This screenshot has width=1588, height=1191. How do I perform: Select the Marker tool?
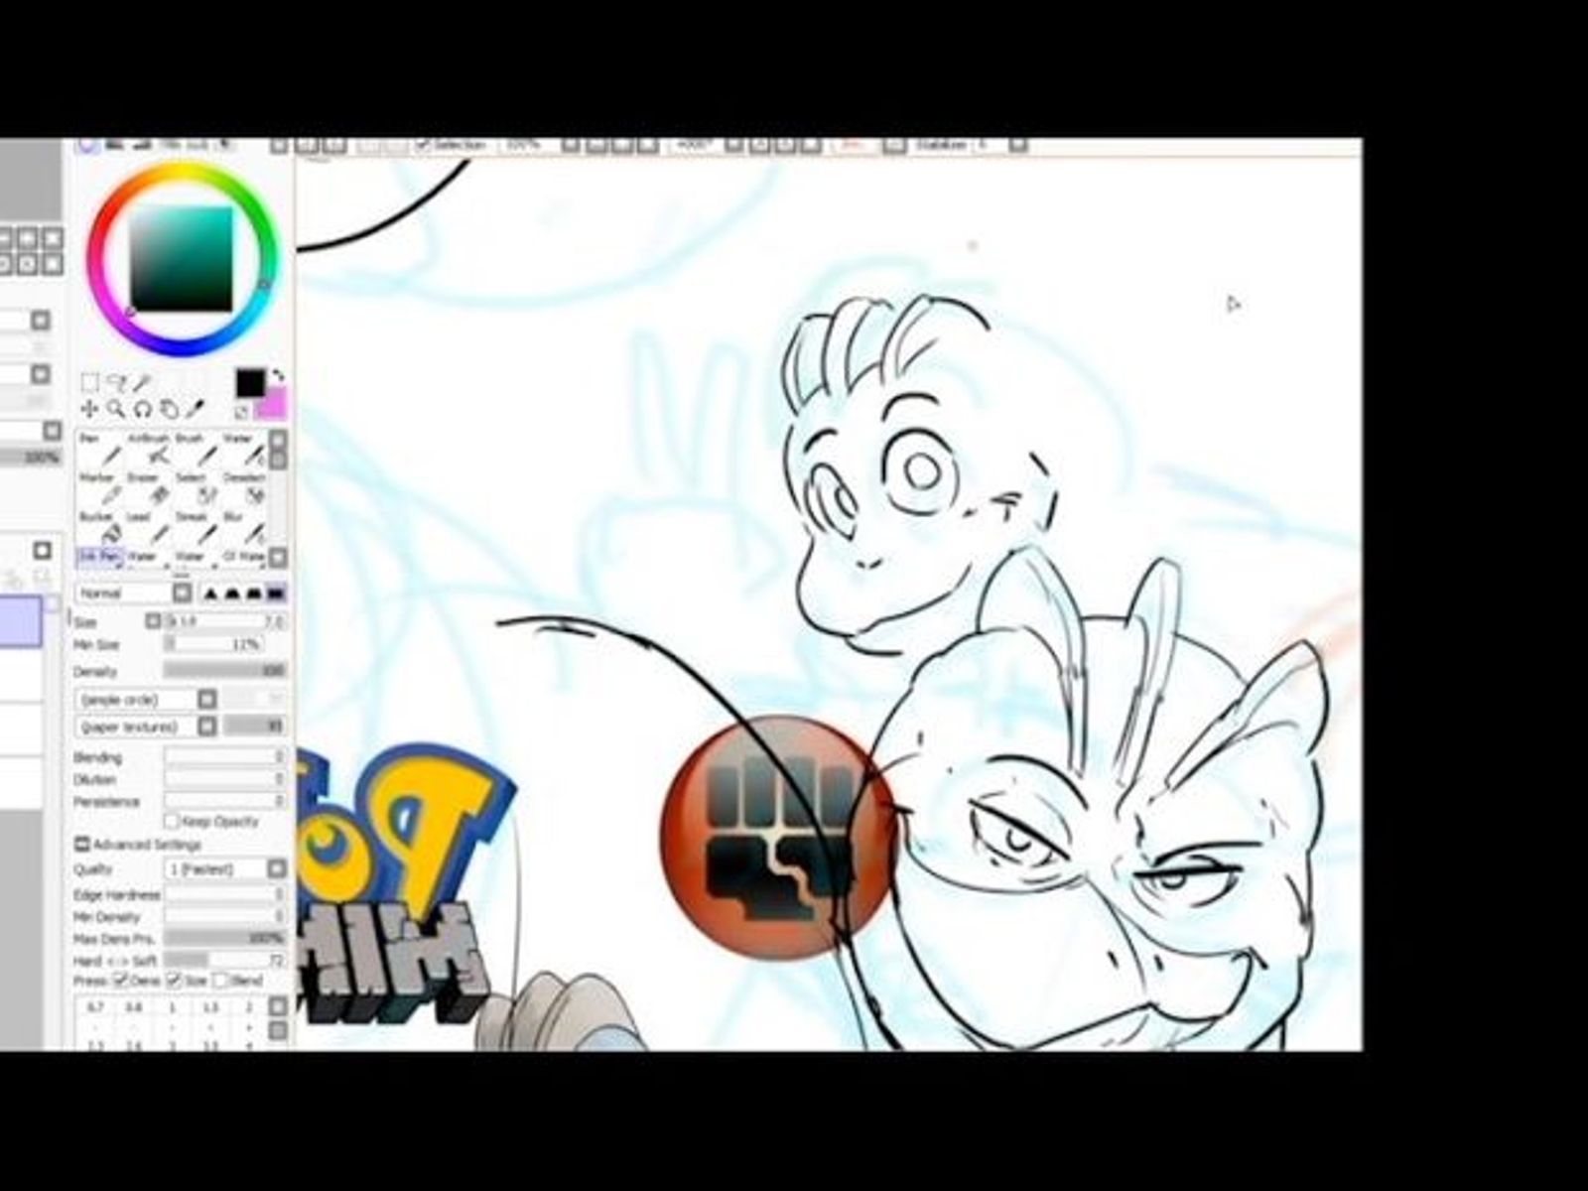[x=99, y=490]
